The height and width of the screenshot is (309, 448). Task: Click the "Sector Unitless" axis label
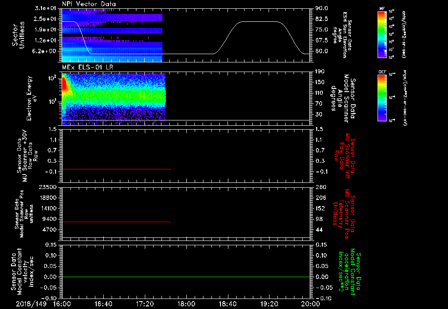[18, 35]
